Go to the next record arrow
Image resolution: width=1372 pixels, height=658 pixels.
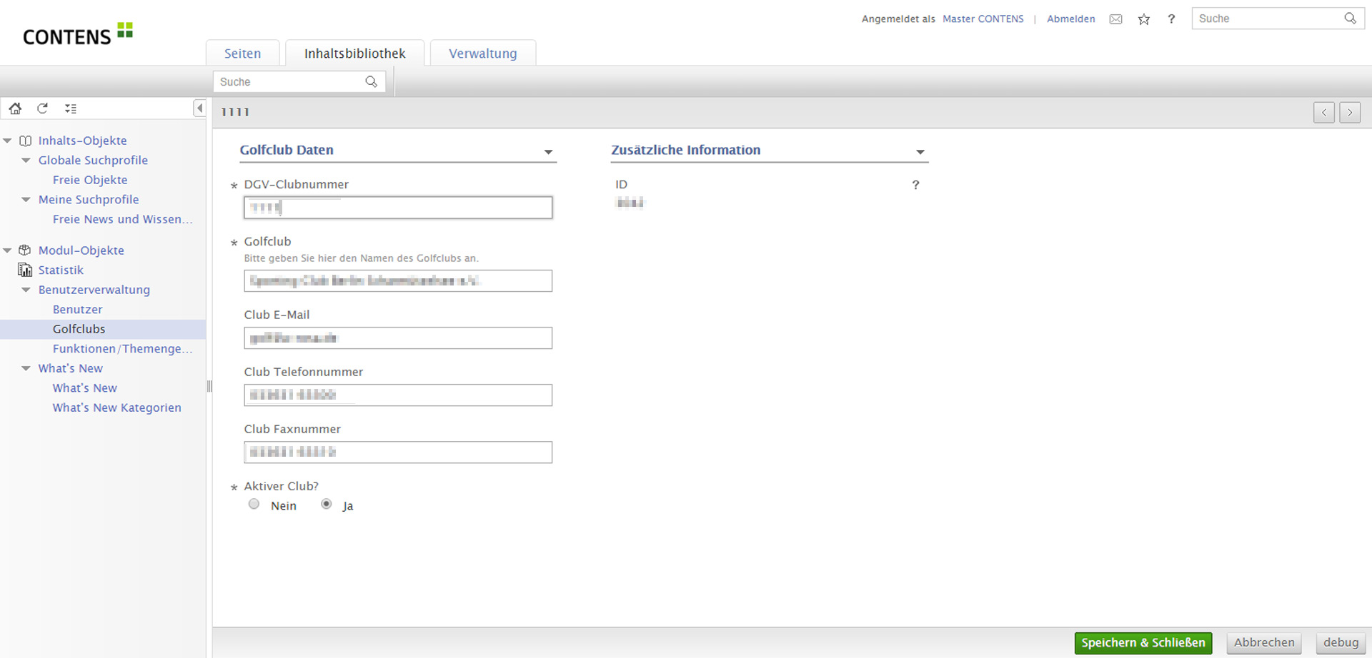1350,113
